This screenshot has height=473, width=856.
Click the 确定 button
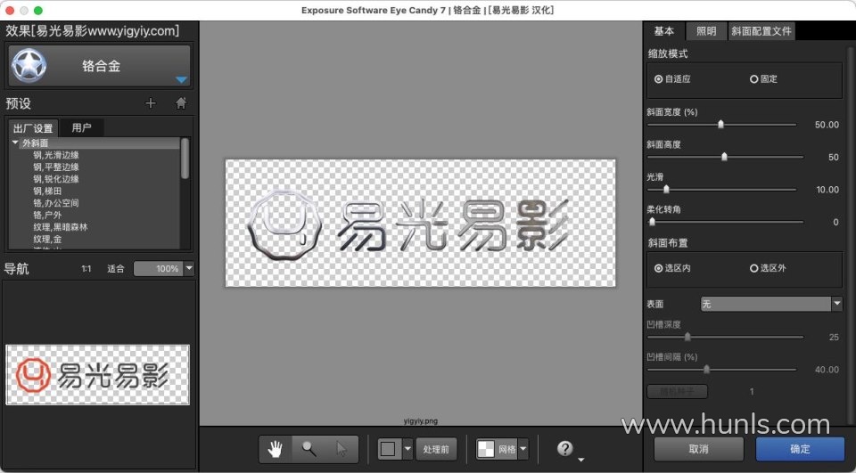click(800, 449)
